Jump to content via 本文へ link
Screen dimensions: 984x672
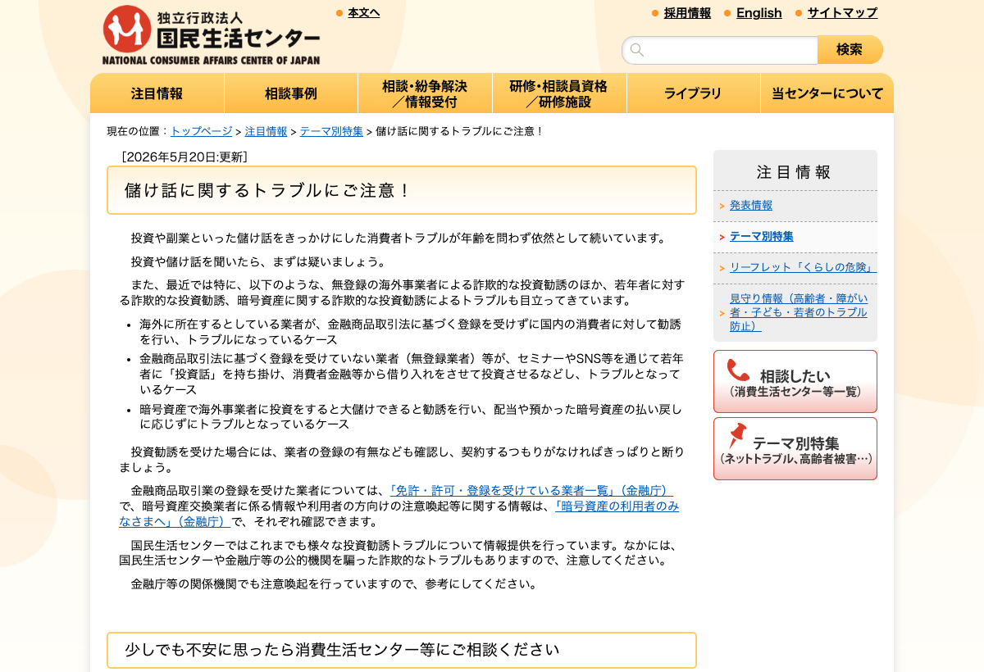point(364,13)
